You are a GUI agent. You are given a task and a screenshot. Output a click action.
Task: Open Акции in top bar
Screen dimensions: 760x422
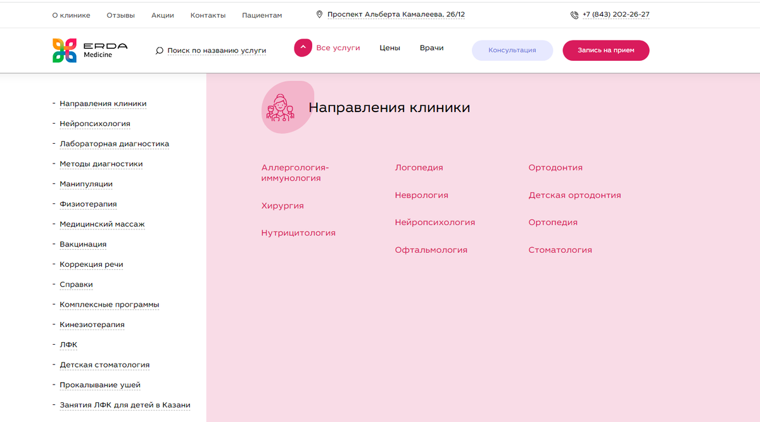pyautogui.click(x=163, y=15)
